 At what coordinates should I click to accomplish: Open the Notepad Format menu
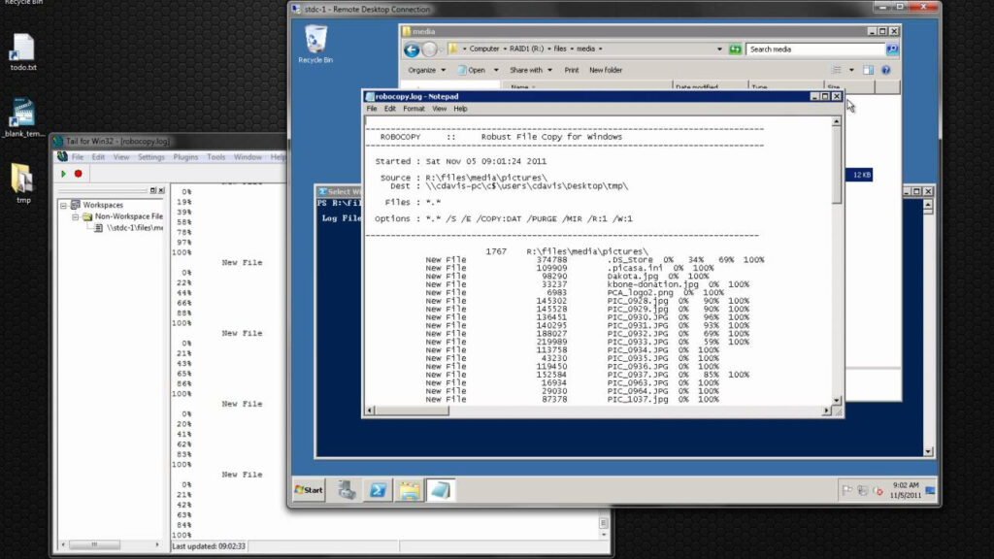414,109
